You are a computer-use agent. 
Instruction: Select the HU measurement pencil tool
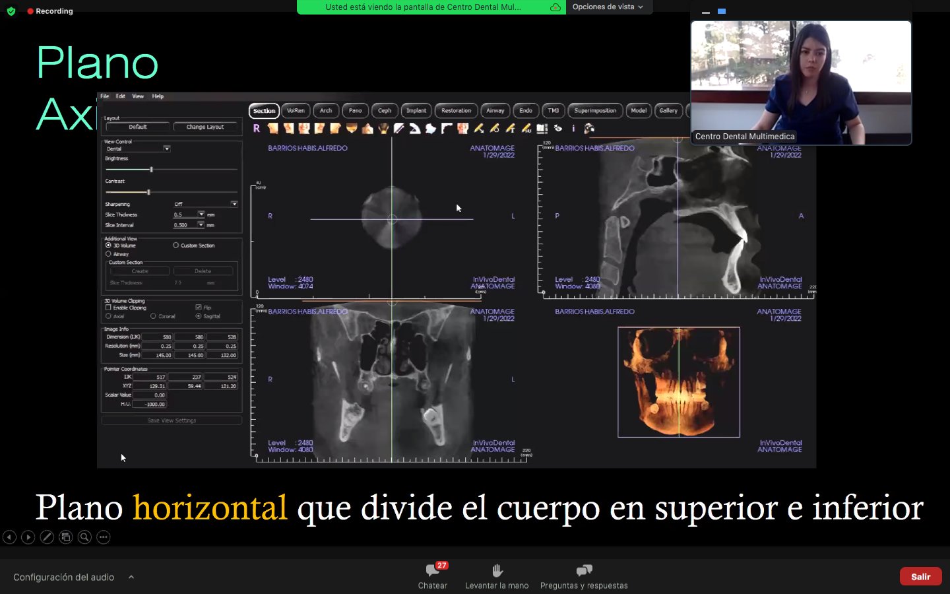[x=526, y=128]
